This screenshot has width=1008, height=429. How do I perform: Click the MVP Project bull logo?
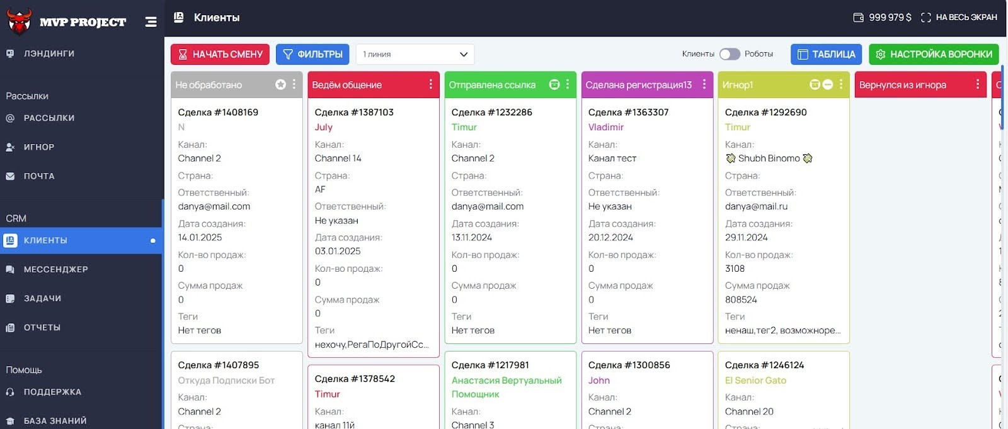pyautogui.click(x=20, y=21)
